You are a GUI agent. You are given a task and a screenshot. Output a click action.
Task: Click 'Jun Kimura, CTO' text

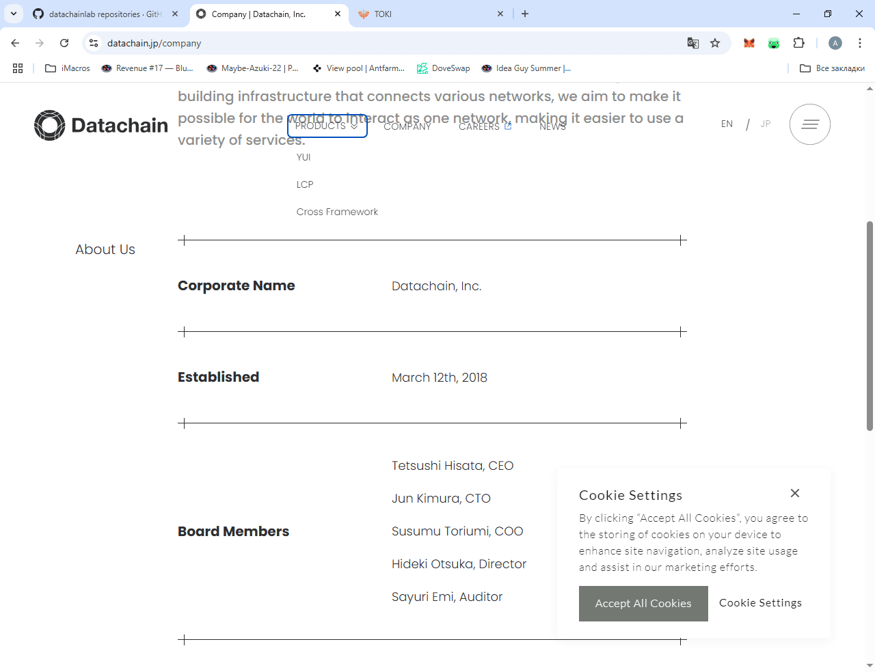[441, 499]
